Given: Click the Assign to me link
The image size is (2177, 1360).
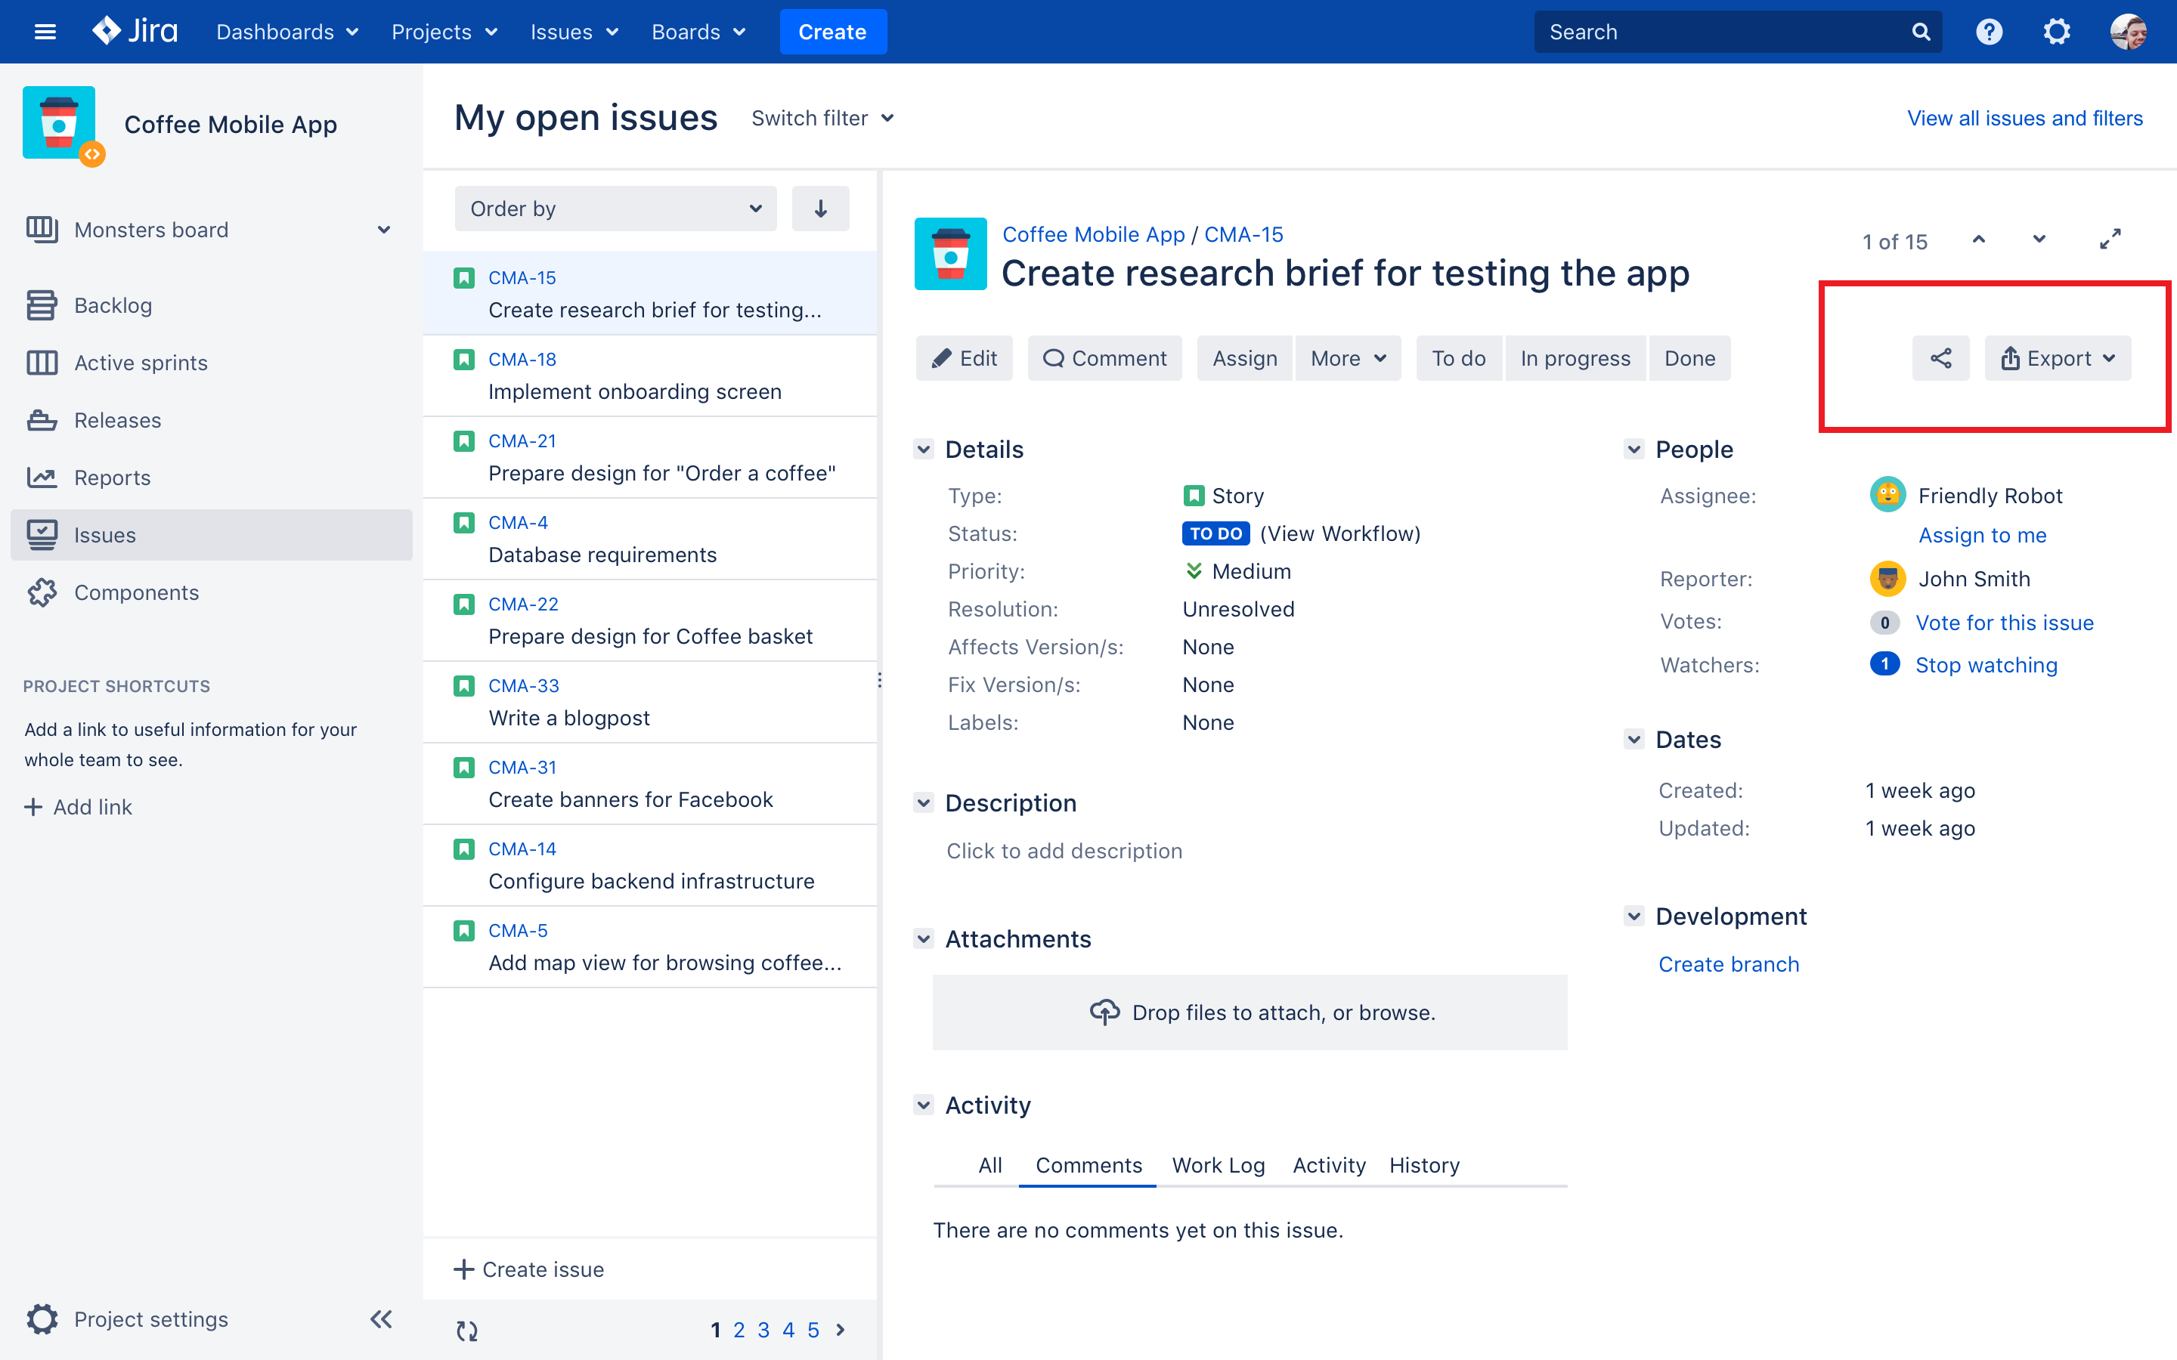Looking at the screenshot, I should click(x=1982, y=535).
